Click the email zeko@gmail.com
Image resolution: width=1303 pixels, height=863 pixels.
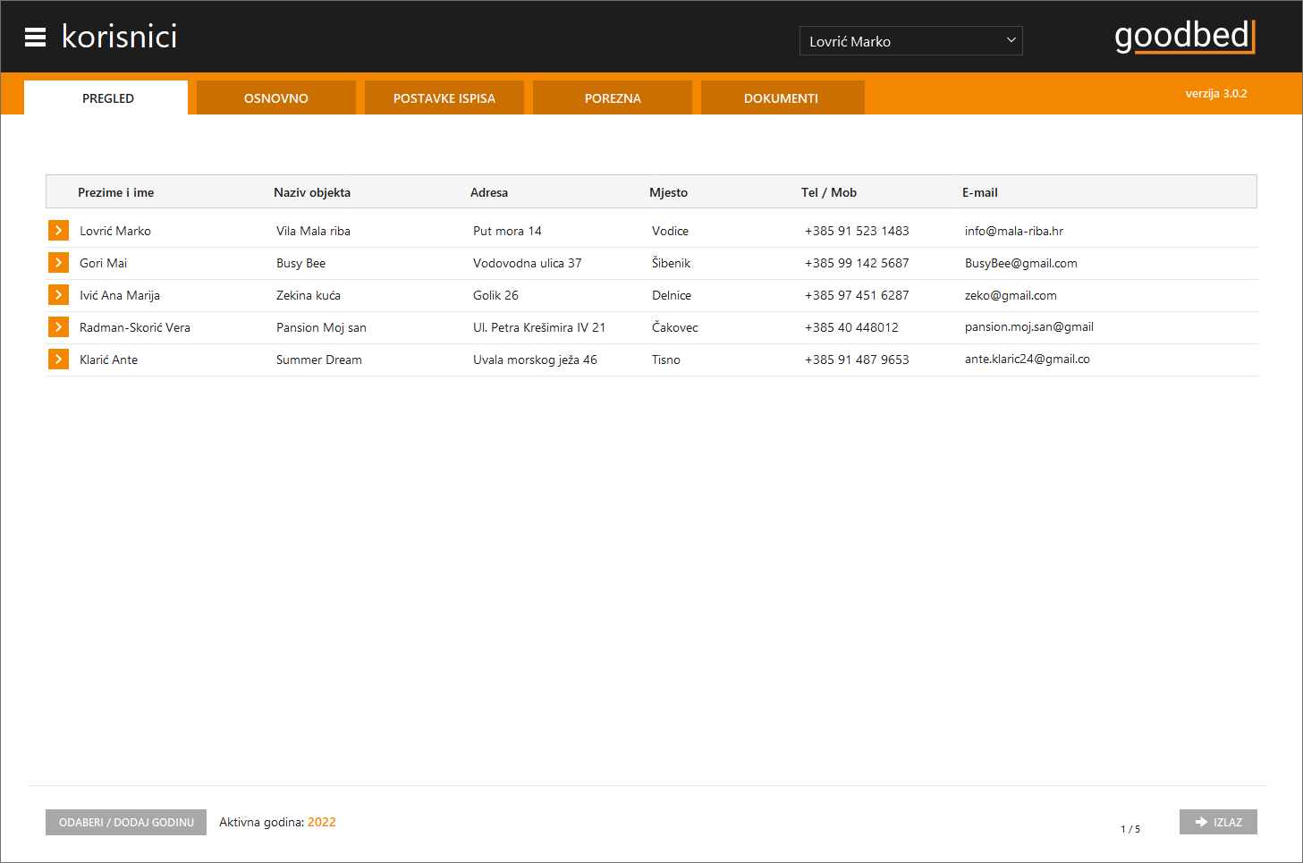[1011, 295]
